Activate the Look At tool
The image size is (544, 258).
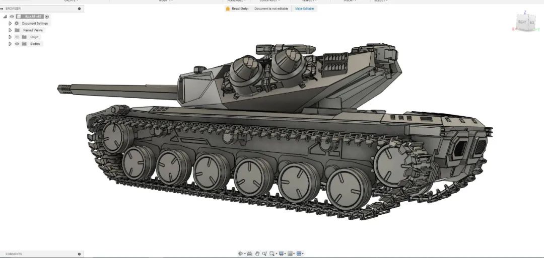(250, 254)
